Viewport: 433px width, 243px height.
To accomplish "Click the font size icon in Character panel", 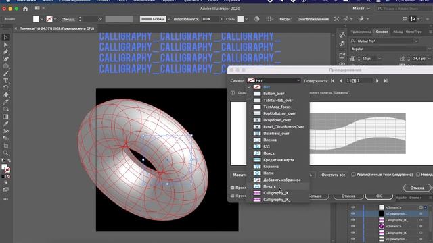I will click(x=352, y=59).
